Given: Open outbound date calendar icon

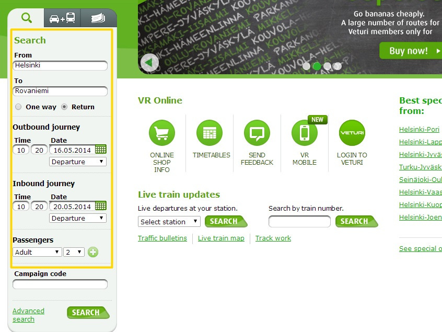Looking at the screenshot, I should coord(101,149).
